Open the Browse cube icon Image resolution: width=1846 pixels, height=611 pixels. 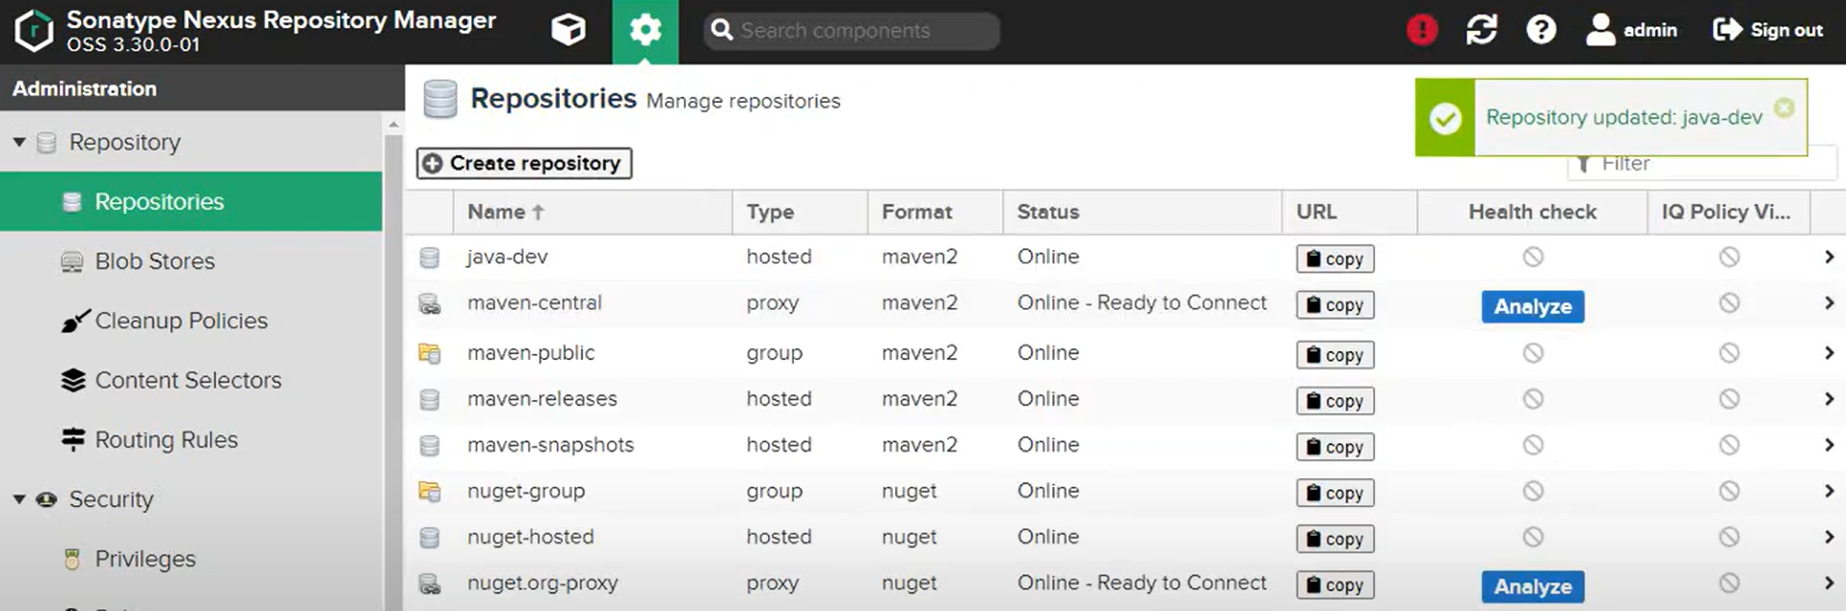point(567,31)
